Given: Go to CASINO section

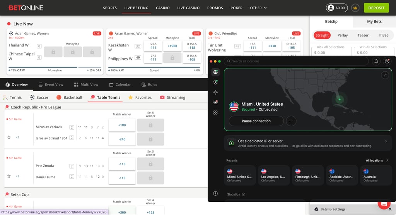Looking at the screenshot, I should [x=163, y=8].
